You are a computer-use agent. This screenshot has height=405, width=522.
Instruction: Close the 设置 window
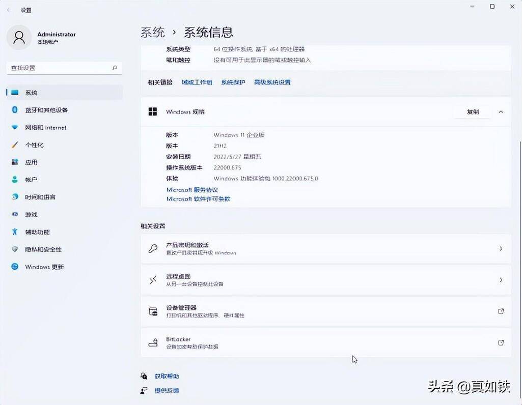(512, 7)
